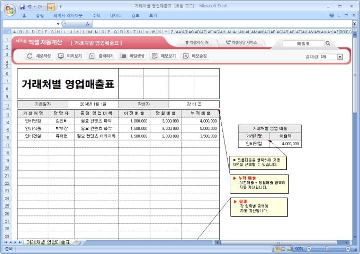Undo the last action
The width and height of the screenshot is (360, 254).
pos(30,7)
